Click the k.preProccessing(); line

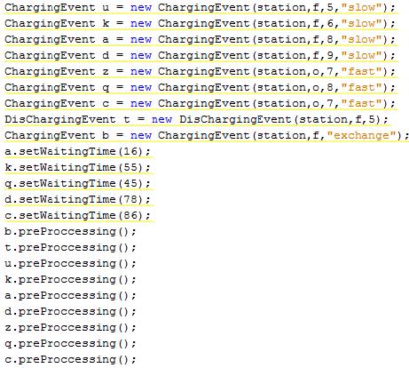point(70,280)
